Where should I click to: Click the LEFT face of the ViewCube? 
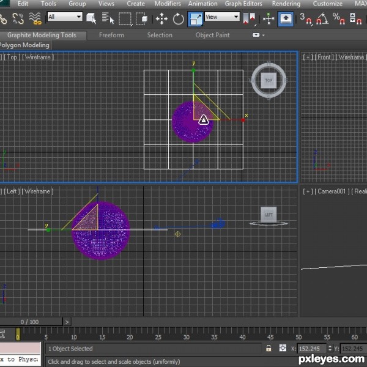tap(269, 214)
